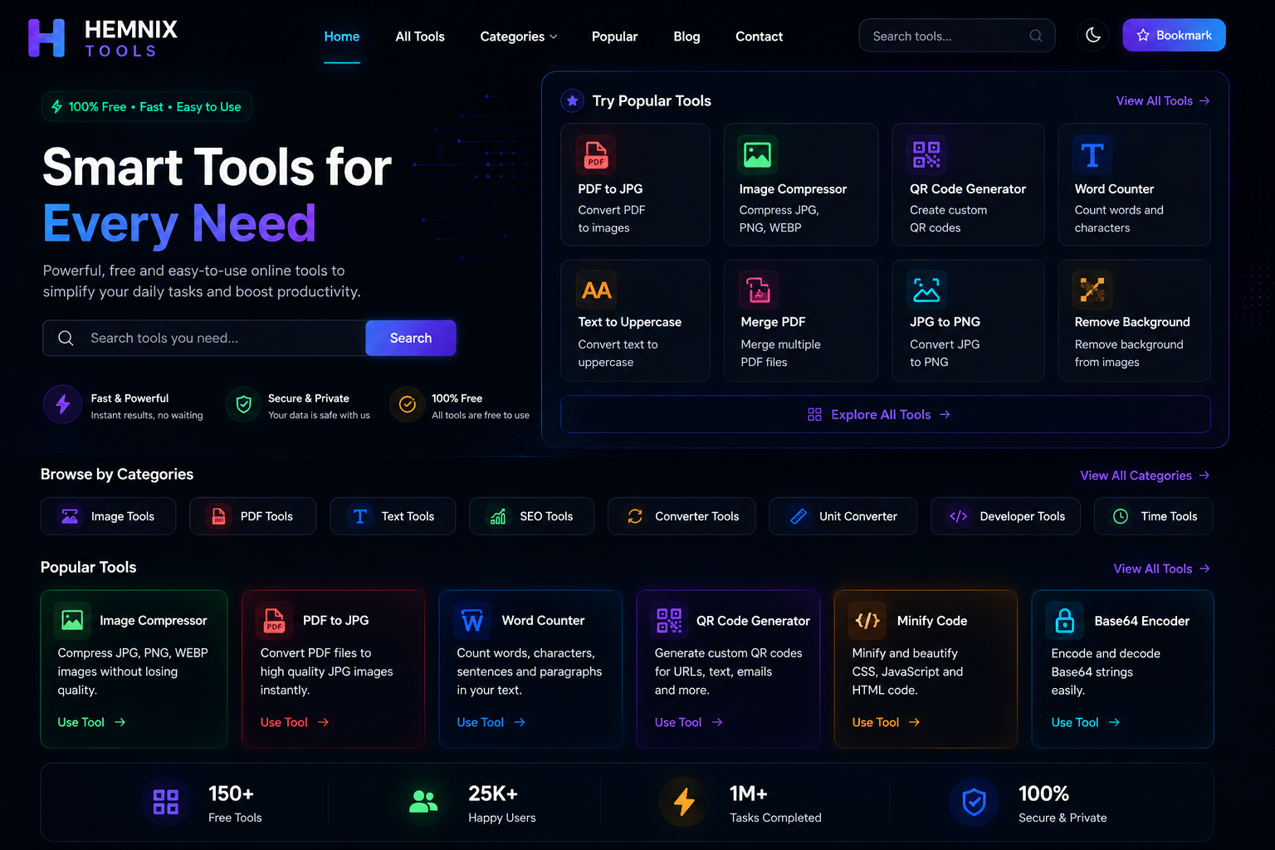Click the 100% Free checkmark icon
The image size is (1275, 850).
(407, 404)
